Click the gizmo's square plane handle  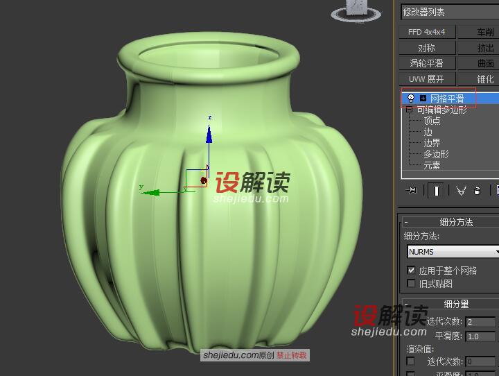[x=196, y=178]
